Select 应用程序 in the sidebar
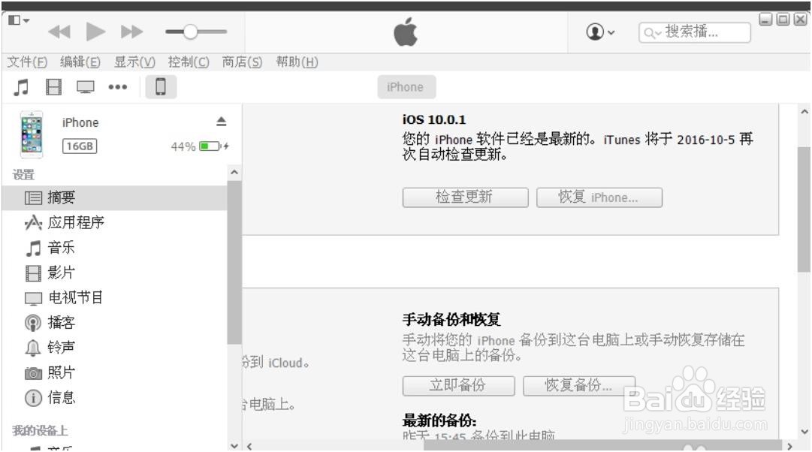Screen dimensions: 812x452 [114, 223]
